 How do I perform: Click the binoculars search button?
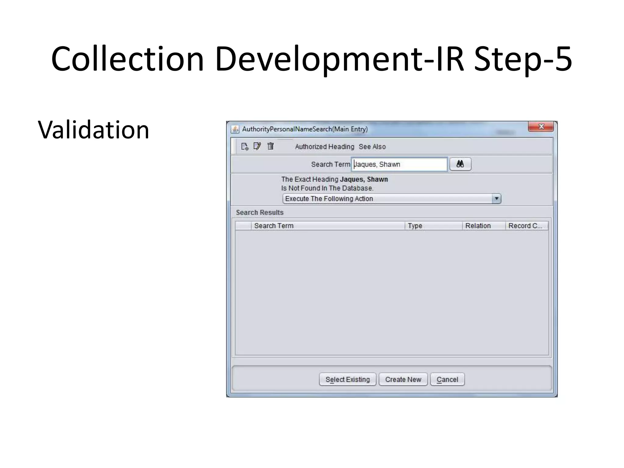(460, 164)
